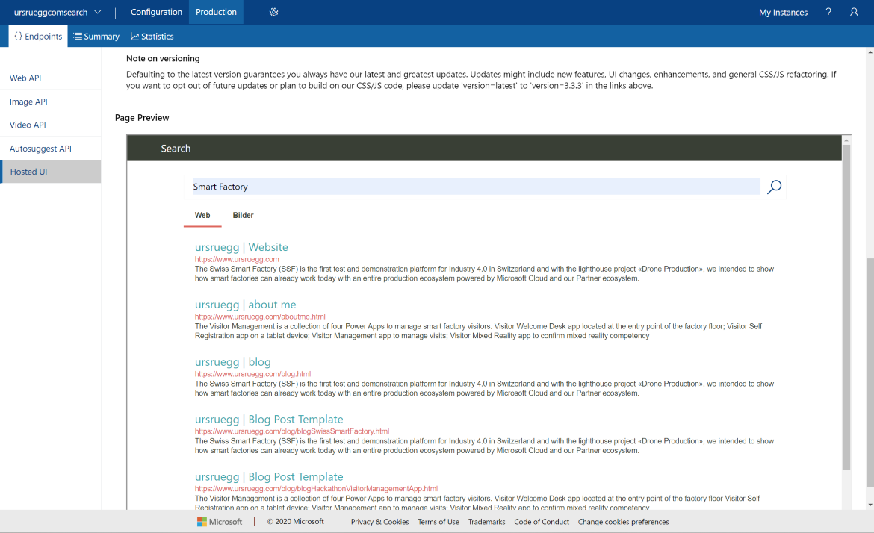Click the aboutme.html URL
The width and height of the screenshot is (874, 533).
(x=260, y=317)
